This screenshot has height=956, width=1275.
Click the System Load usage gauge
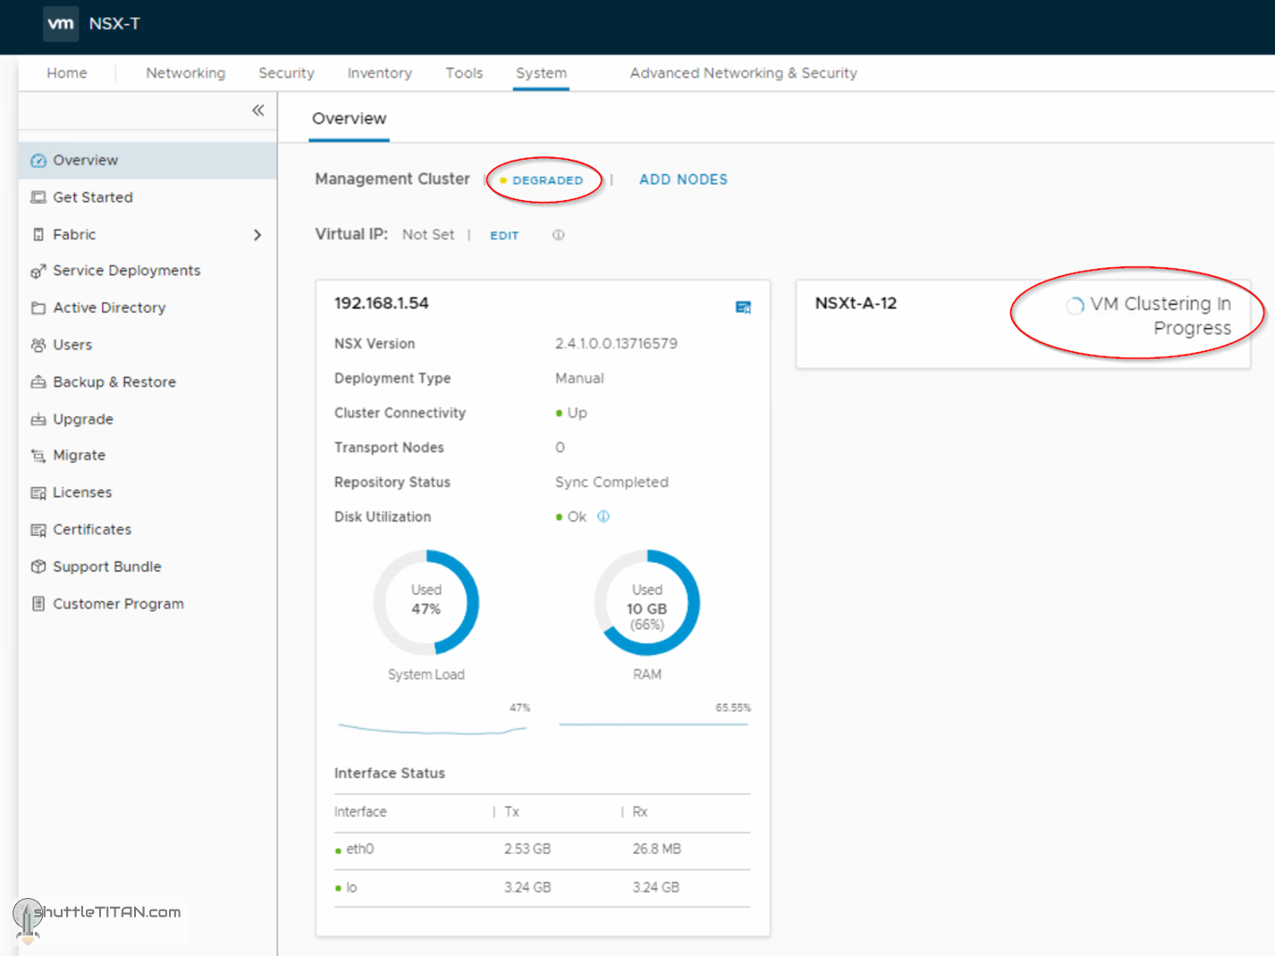tap(426, 602)
